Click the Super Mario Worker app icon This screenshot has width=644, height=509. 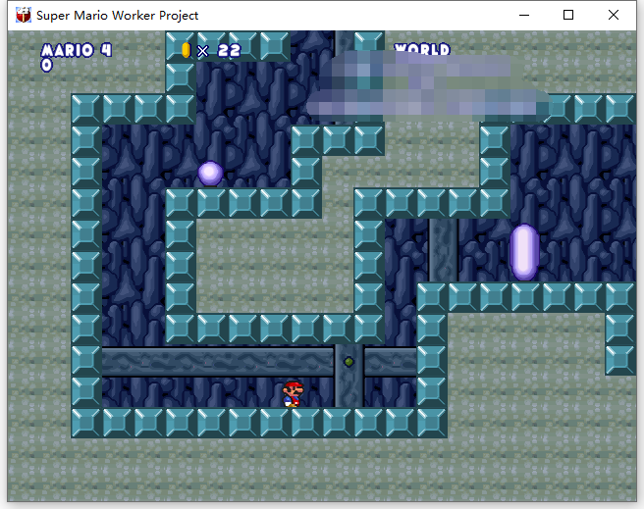tap(24, 15)
